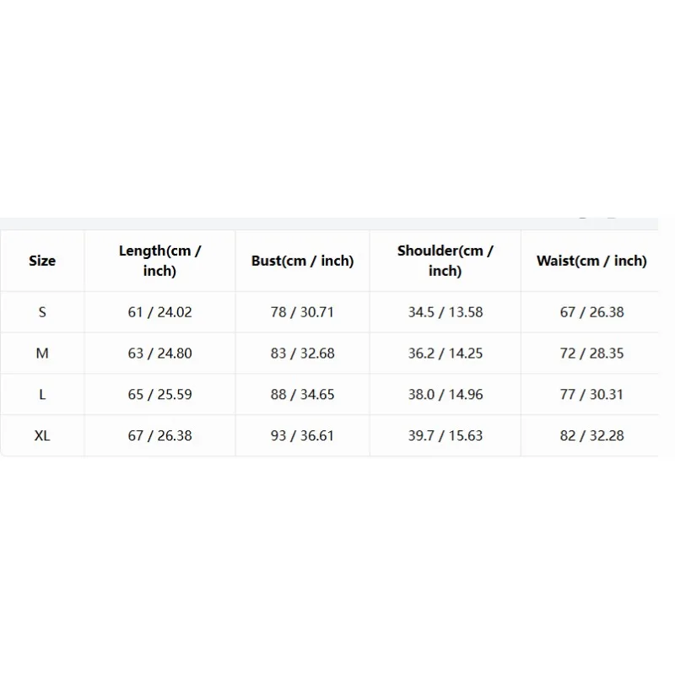Click bust value 83 / 32.68
This screenshot has width=675, height=675.
coord(302,354)
